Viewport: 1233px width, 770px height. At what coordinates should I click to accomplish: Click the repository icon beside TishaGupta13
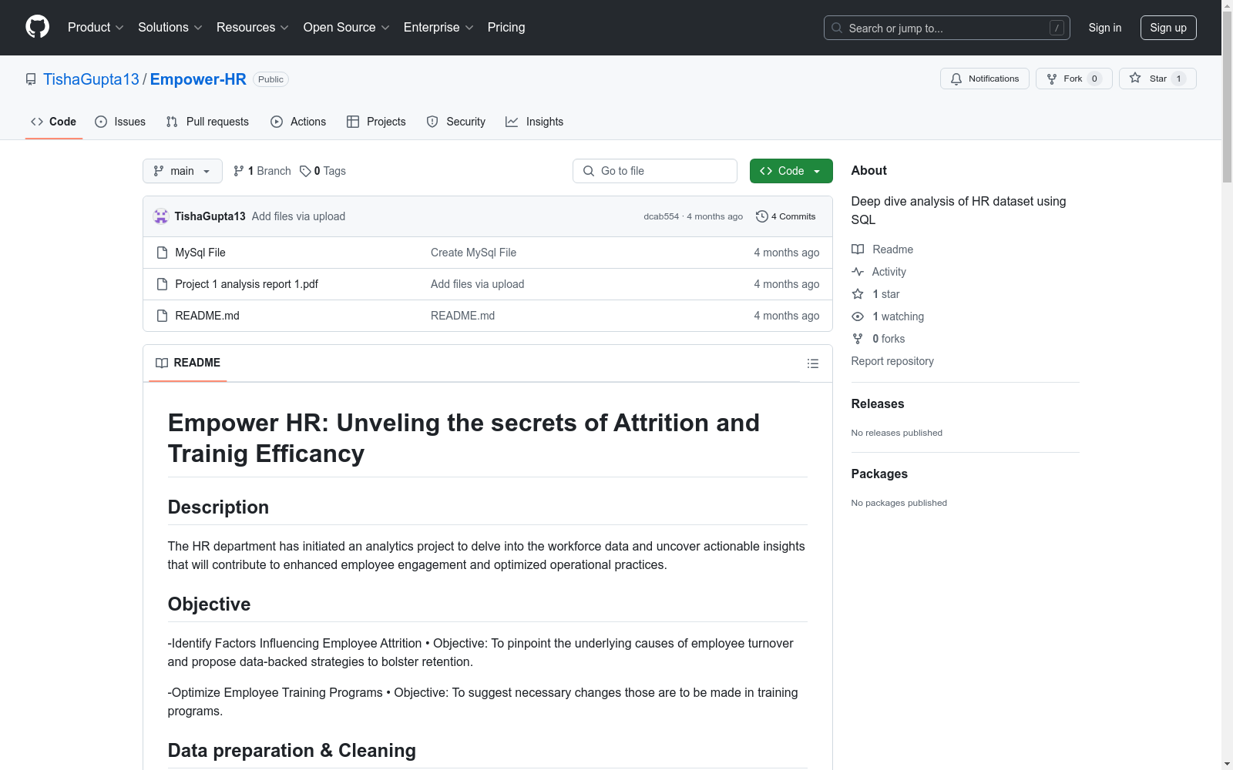click(31, 79)
